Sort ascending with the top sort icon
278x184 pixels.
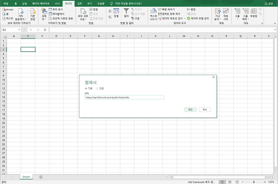(110, 11)
